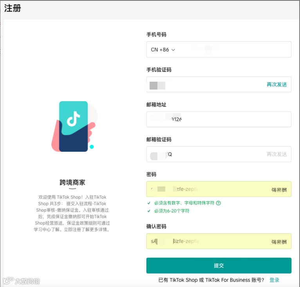The height and width of the screenshot is (287, 300).
Task: Click the 必须含有数字、字母和特殊字符 requirement text
Action: [184, 203]
